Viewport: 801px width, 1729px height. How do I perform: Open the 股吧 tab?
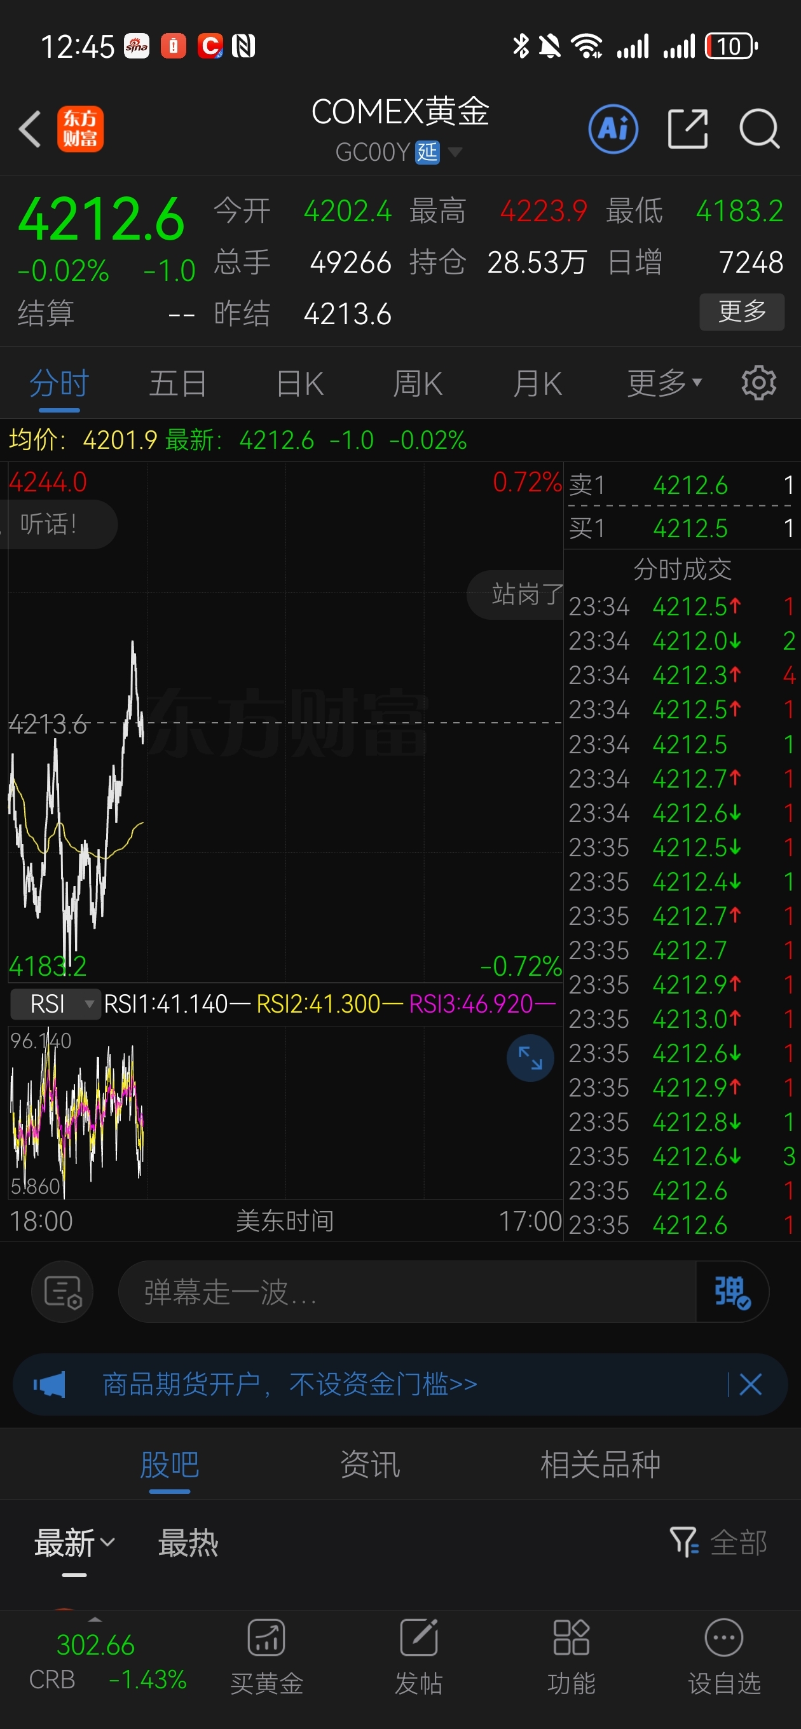coord(169,1464)
